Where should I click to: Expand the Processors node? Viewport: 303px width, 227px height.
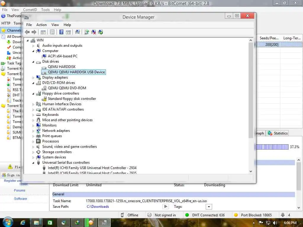[x=33, y=142]
